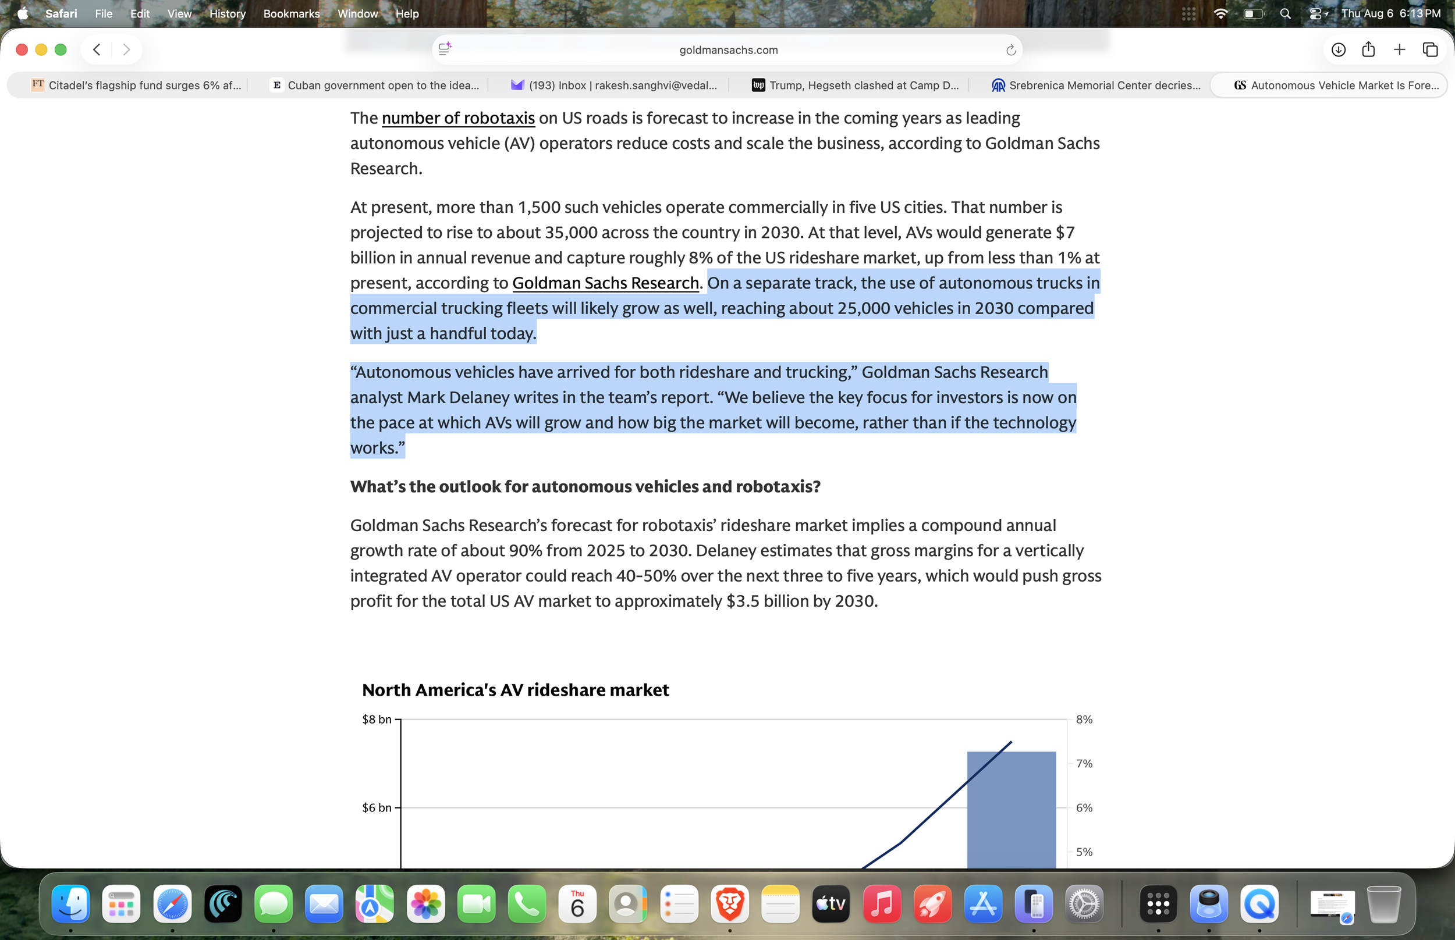The image size is (1455, 940).
Task: Click the '7%' axis label
Action: [1084, 764]
